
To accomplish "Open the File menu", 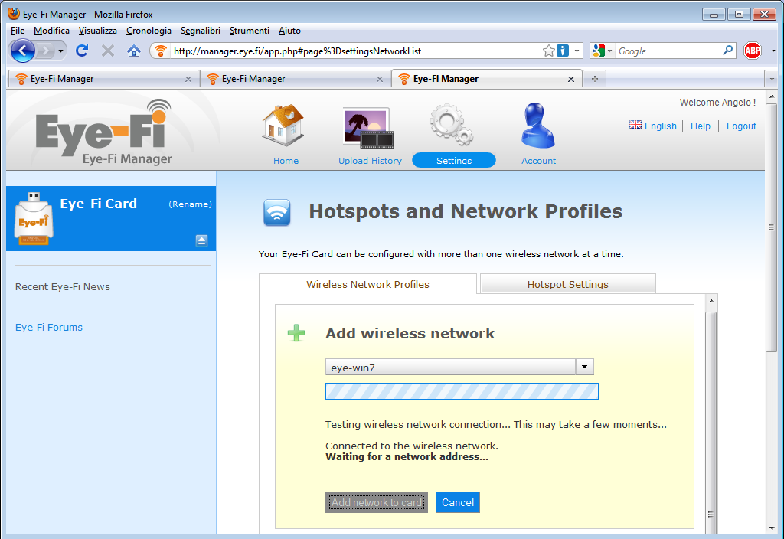I will tap(18, 31).
